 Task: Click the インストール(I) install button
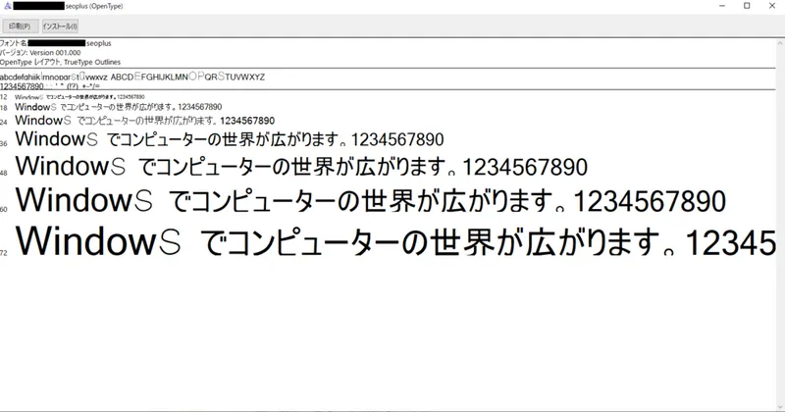(x=60, y=26)
